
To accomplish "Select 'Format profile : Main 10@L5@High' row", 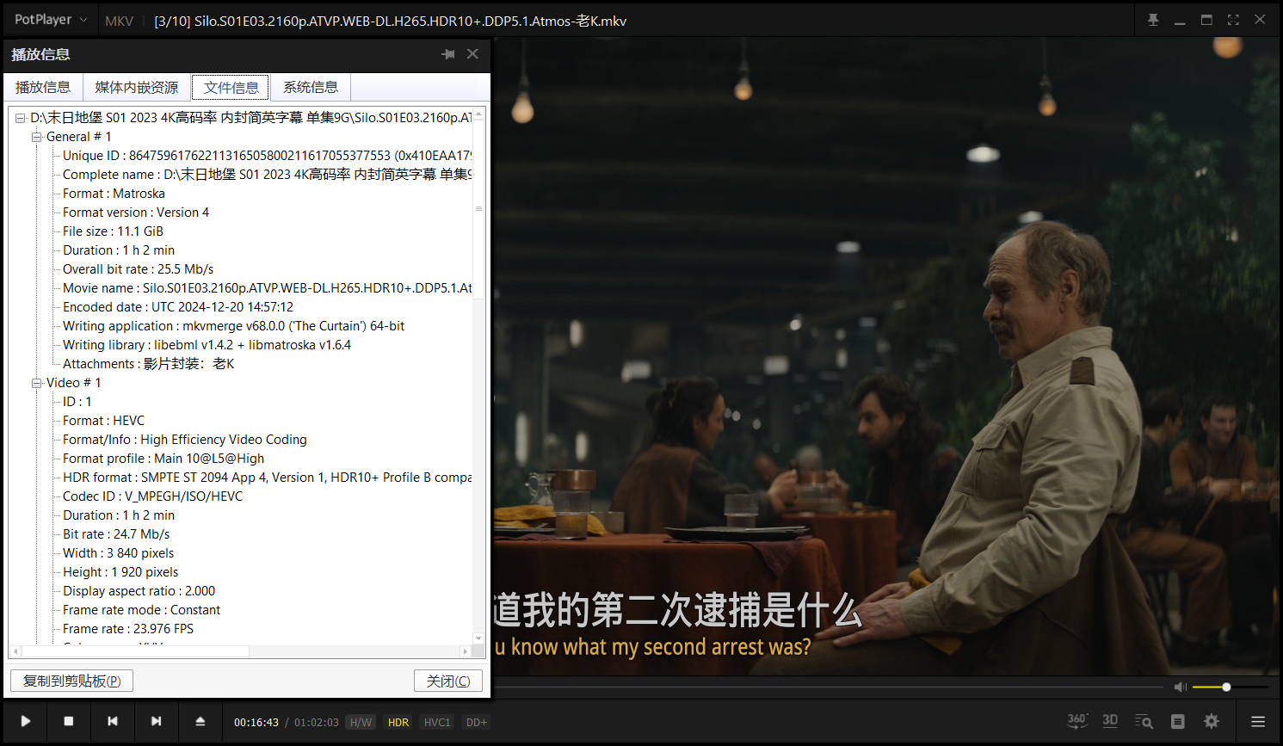I will [163, 459].
